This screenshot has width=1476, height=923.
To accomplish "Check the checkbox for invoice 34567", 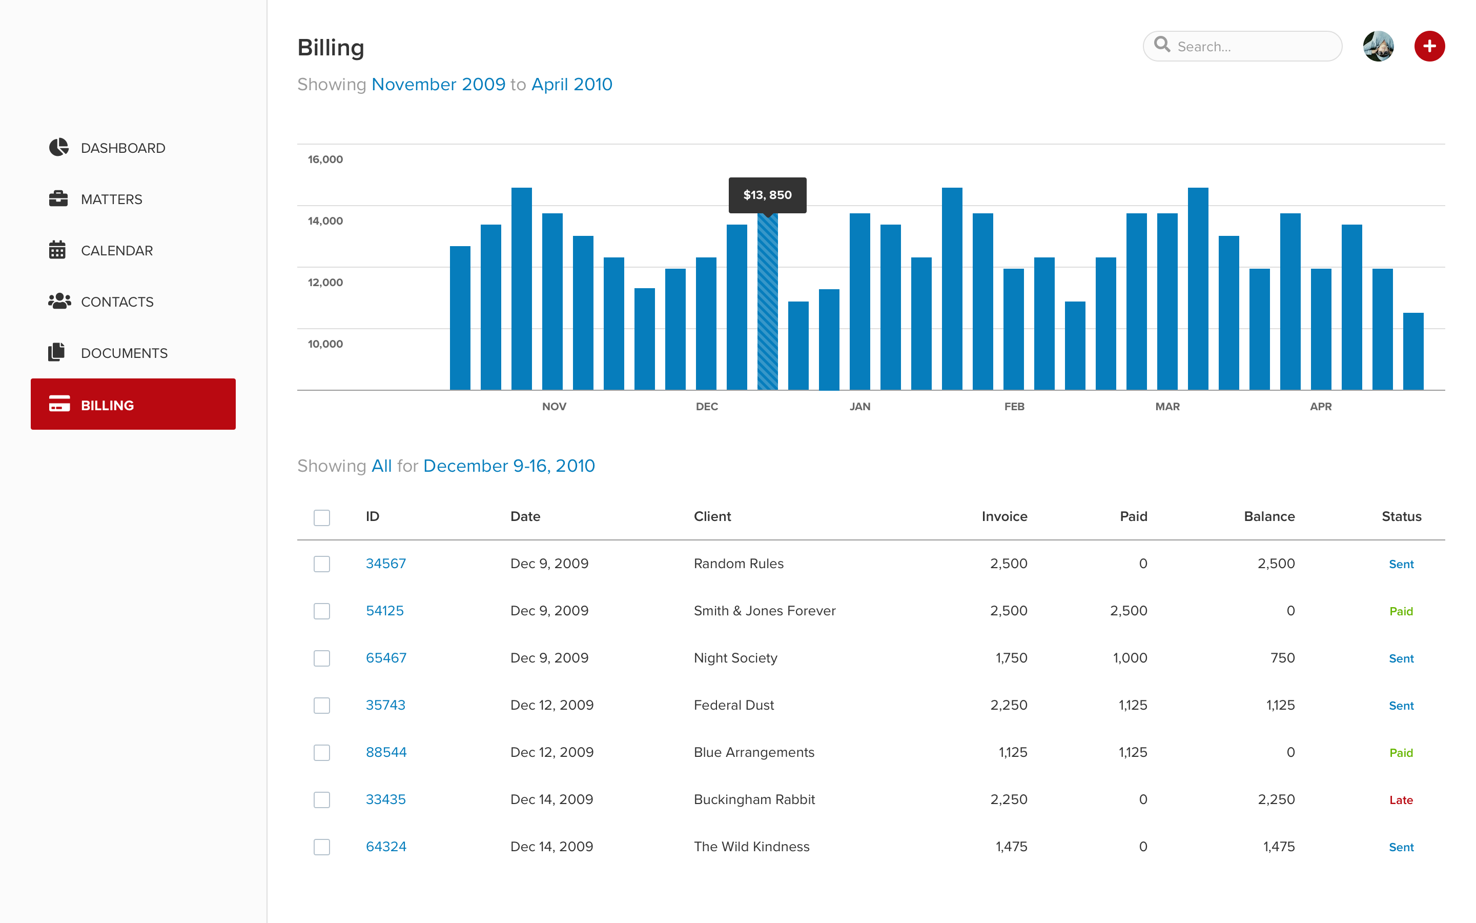I will [x=321, y=564].
